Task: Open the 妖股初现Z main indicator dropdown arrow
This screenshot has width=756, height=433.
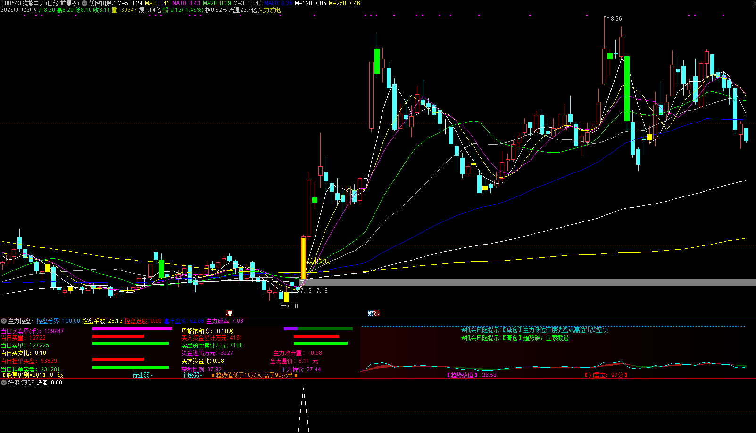Action: (84, 3)
